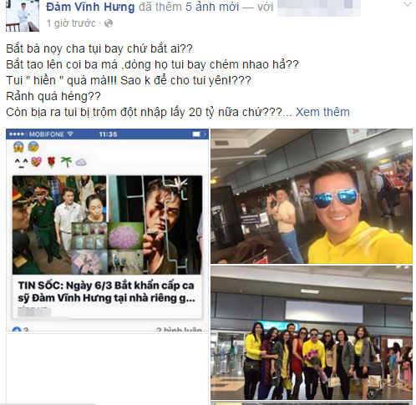Click the '5 ảnh mới' photos link
This screenshot has height=405, width=416.
(x=212, y=7)
